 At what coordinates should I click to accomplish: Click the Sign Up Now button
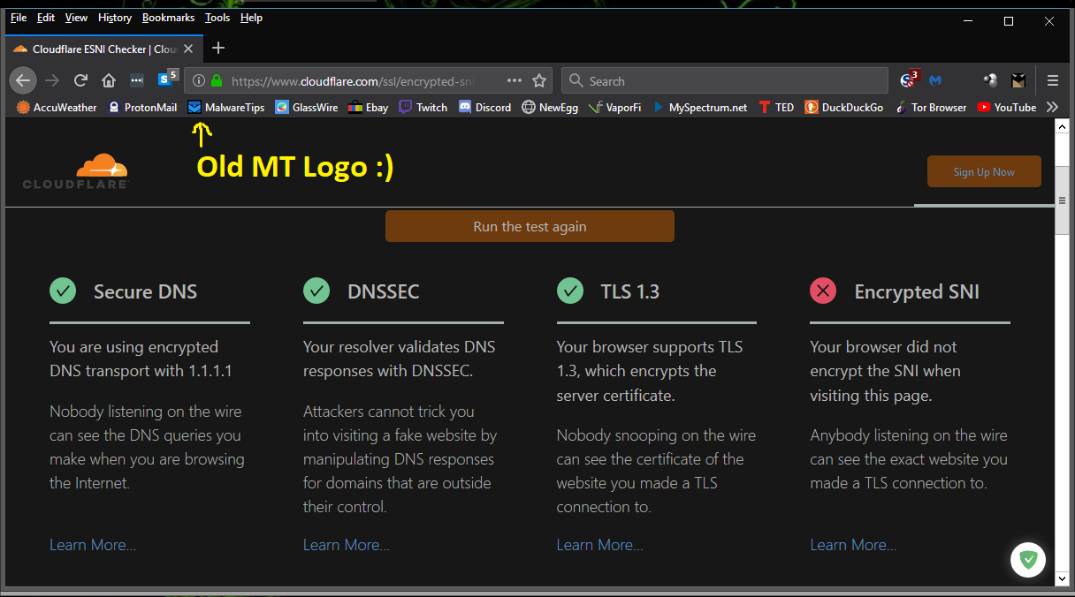(x=984, y=172)
